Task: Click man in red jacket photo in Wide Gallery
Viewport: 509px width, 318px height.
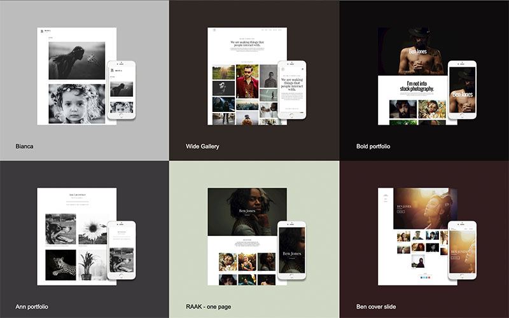Action: (248, 81)
